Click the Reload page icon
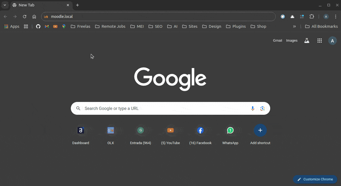341x186 pixels. click(x=25, y=17)
